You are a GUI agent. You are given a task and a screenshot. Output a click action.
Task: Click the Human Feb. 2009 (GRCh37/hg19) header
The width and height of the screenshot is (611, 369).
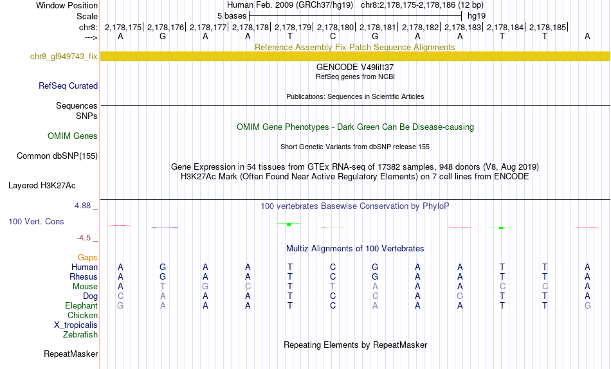[x=290, y=5]
